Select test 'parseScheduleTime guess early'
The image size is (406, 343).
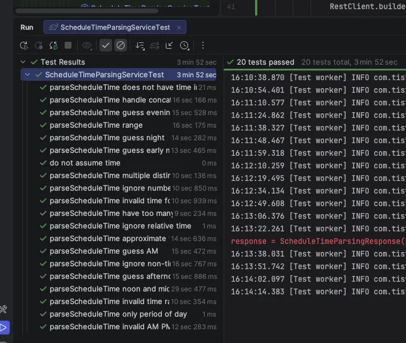coord(129,151)
